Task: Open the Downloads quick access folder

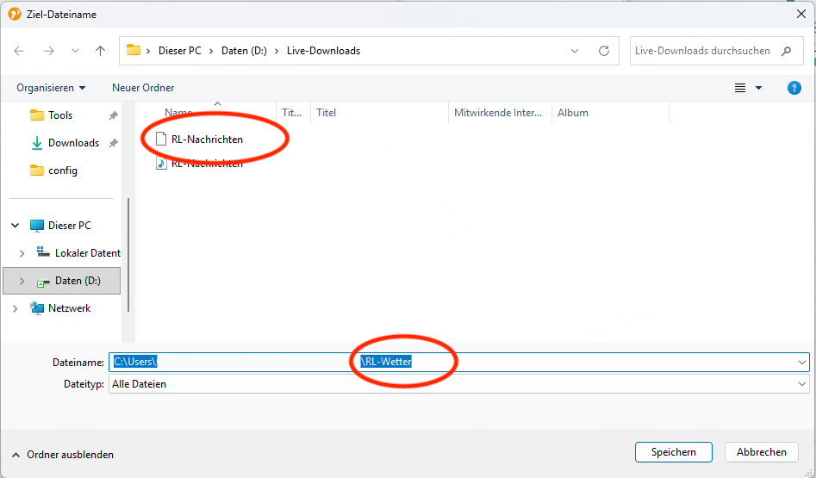Action: click(72, 143)
